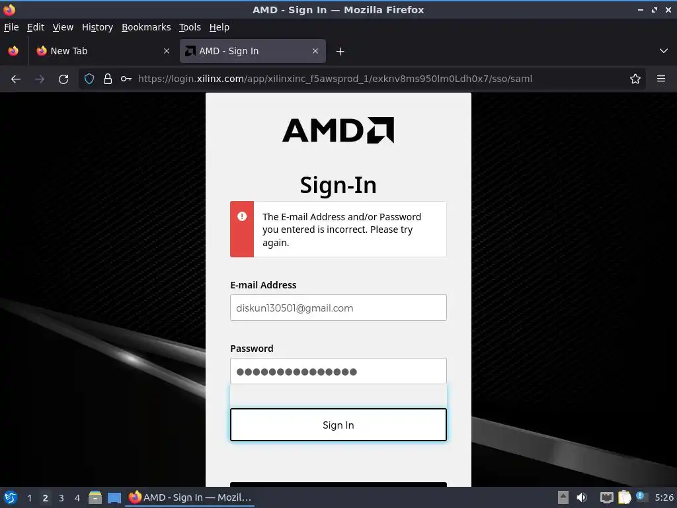This screenshot has width=677, height=508.
Task: Open the File menu
Action: coord(11,27)
